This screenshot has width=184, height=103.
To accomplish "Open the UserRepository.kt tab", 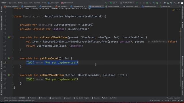I will click(x=149, y=6).
